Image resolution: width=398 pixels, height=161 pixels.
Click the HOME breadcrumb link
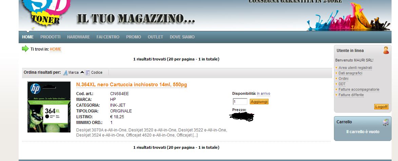pos(56,49)
